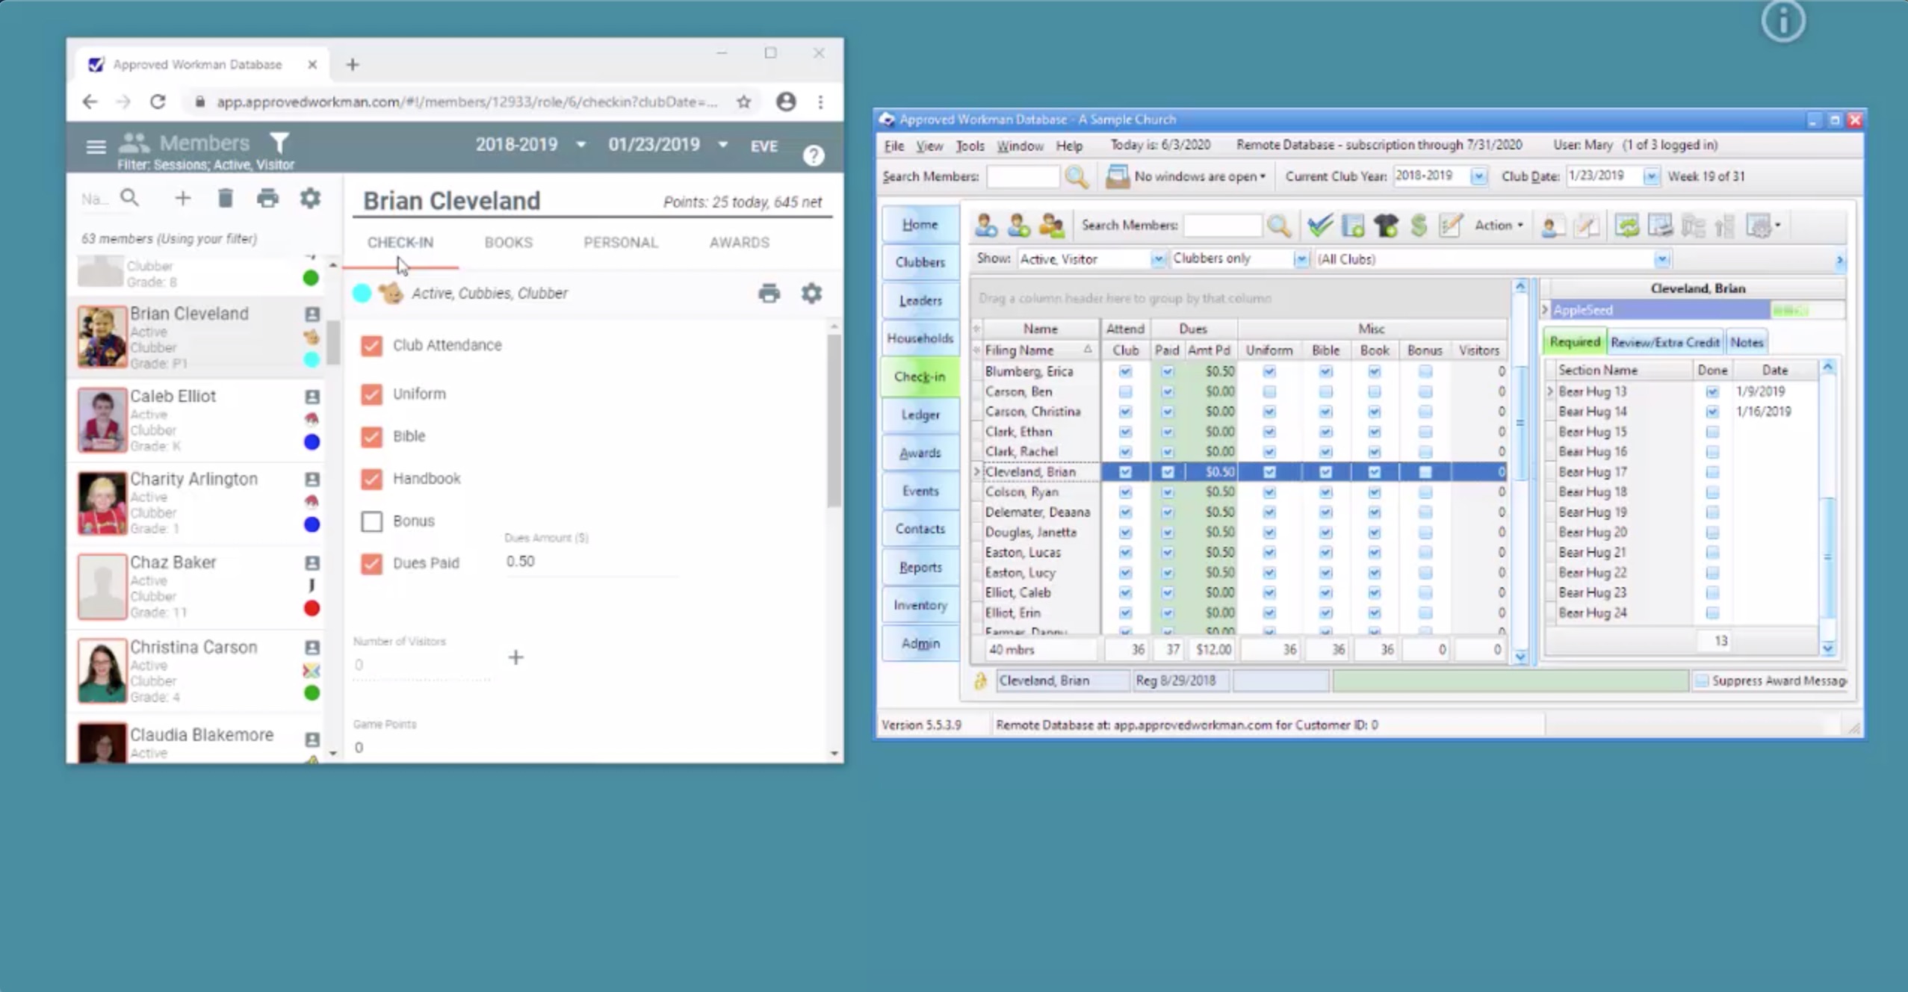The image size is (1908, 992).
Task: Click the trash delete icon in member list toolbar
Action: pyautogui.click(x=225, y=198)
